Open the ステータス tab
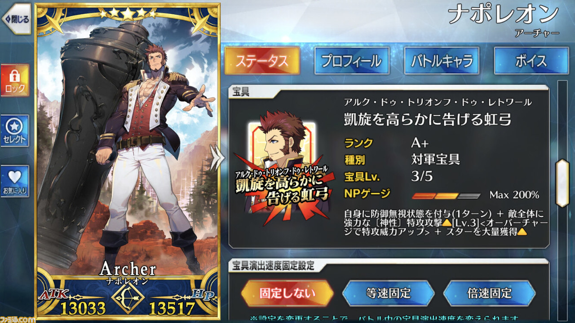 (262, 61)
